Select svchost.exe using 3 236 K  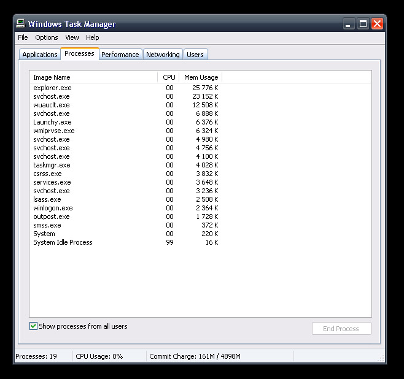(126, 191)
